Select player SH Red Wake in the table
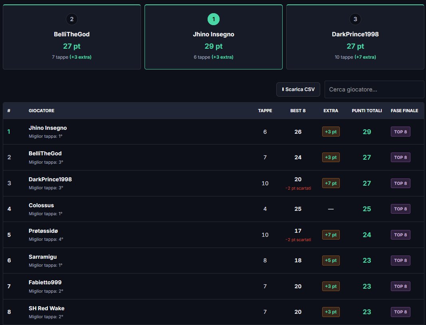This screenshot has width=426, height=325. (x=46, y=308)
